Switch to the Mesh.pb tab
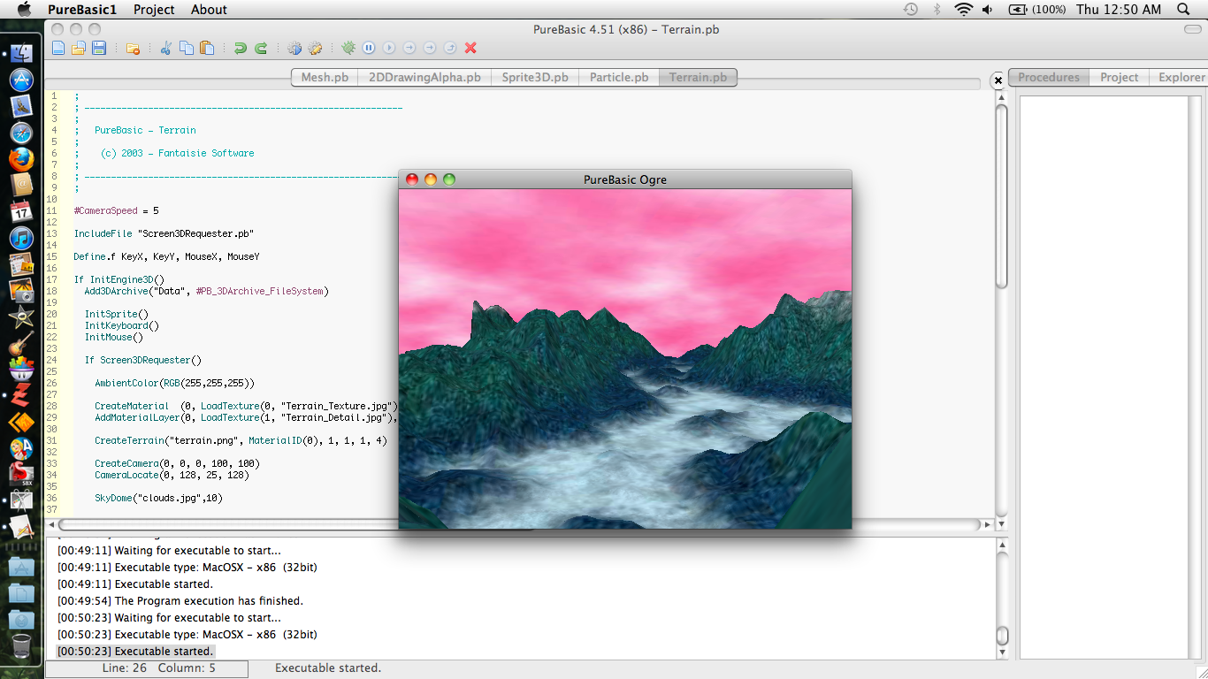The height and width of the screenshot is (679, 1208). coord(325,77)
